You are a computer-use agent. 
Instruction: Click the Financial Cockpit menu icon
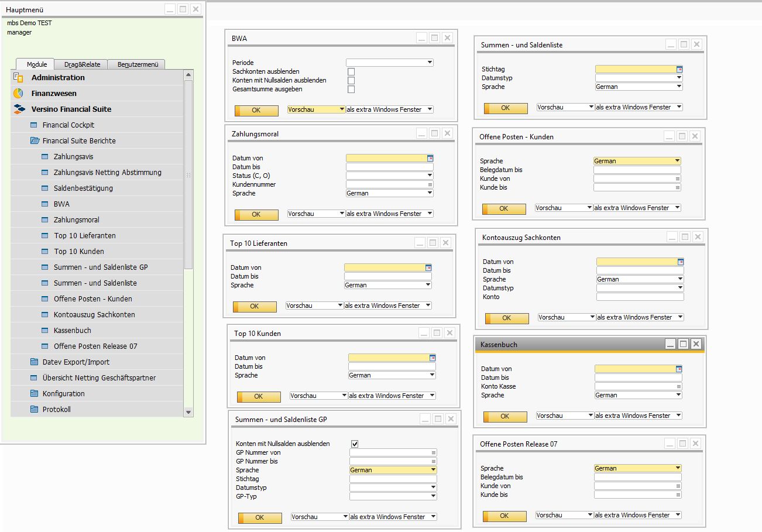(33, 125)
